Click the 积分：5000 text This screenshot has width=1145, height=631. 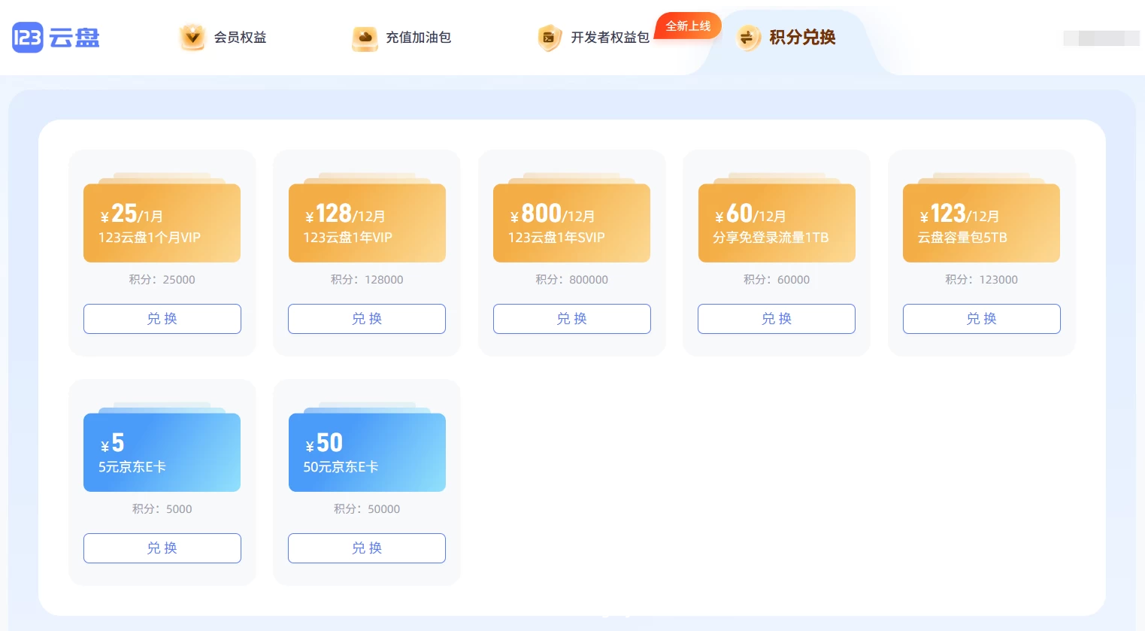[162, 509]
